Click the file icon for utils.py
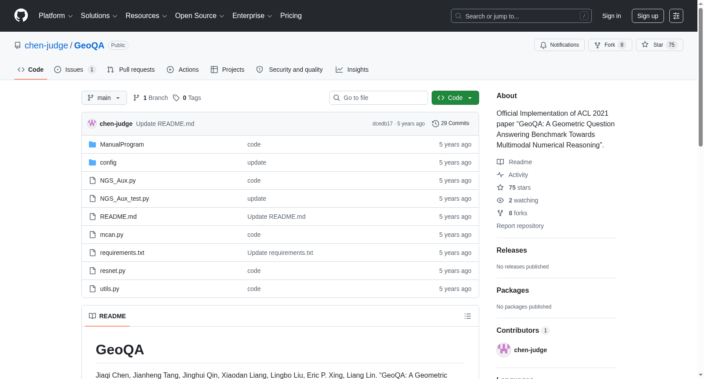 pos(92,289)
